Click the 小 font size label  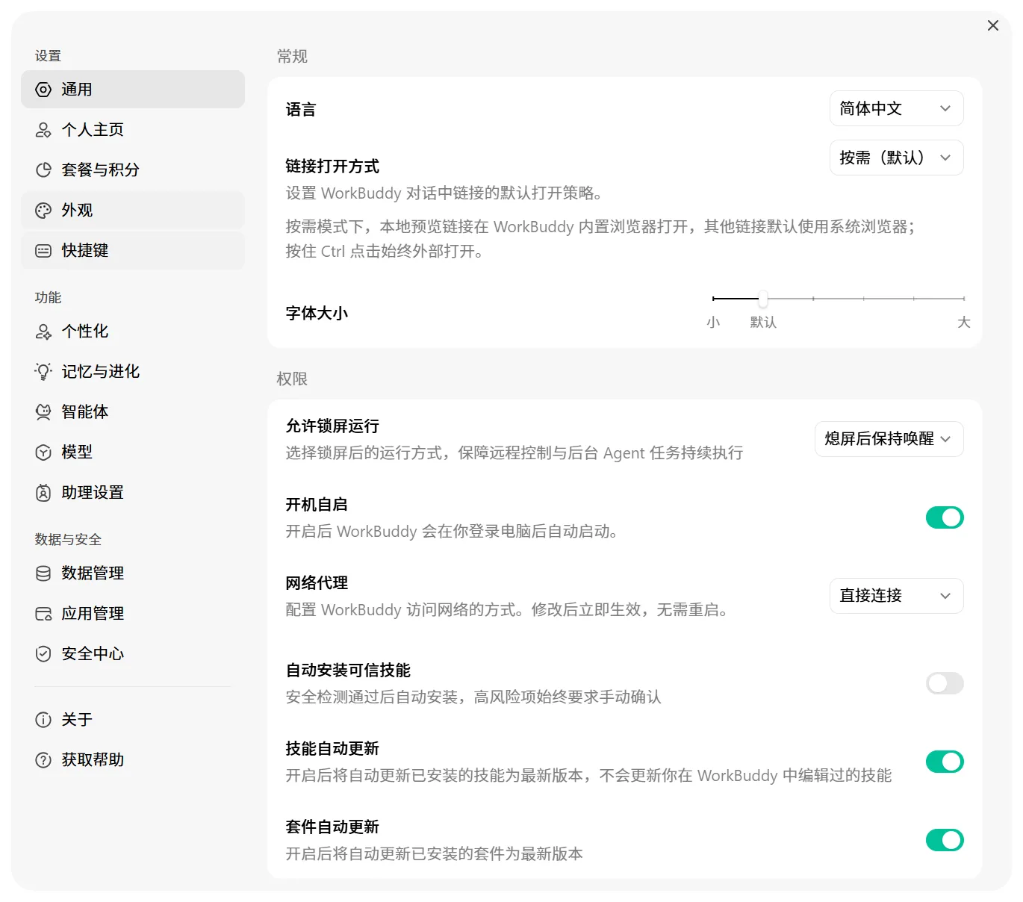(x=713, y=323)
